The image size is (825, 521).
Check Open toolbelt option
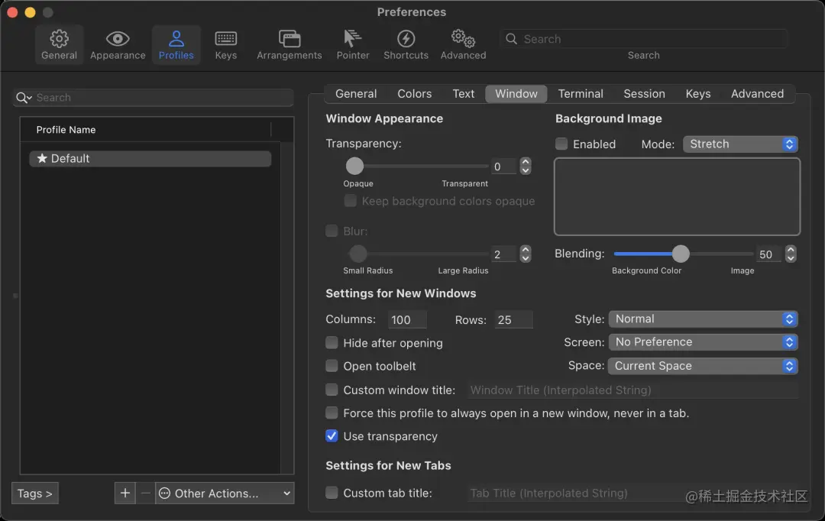(332, 366)
